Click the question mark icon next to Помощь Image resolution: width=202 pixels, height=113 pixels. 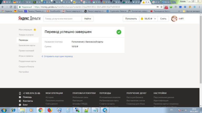(20, 97)
